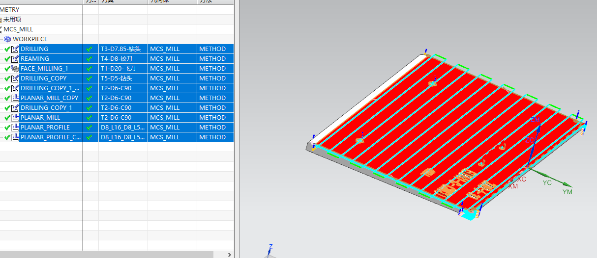
Task: Click the WORKPIECE cube icon
Action: pyautogui.click(x=7, y=39)
